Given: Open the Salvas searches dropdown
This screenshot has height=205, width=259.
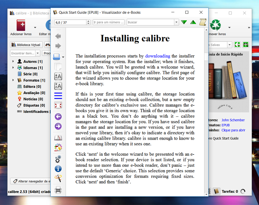Looking at the screenshot, I should click(x=230, y=45).
